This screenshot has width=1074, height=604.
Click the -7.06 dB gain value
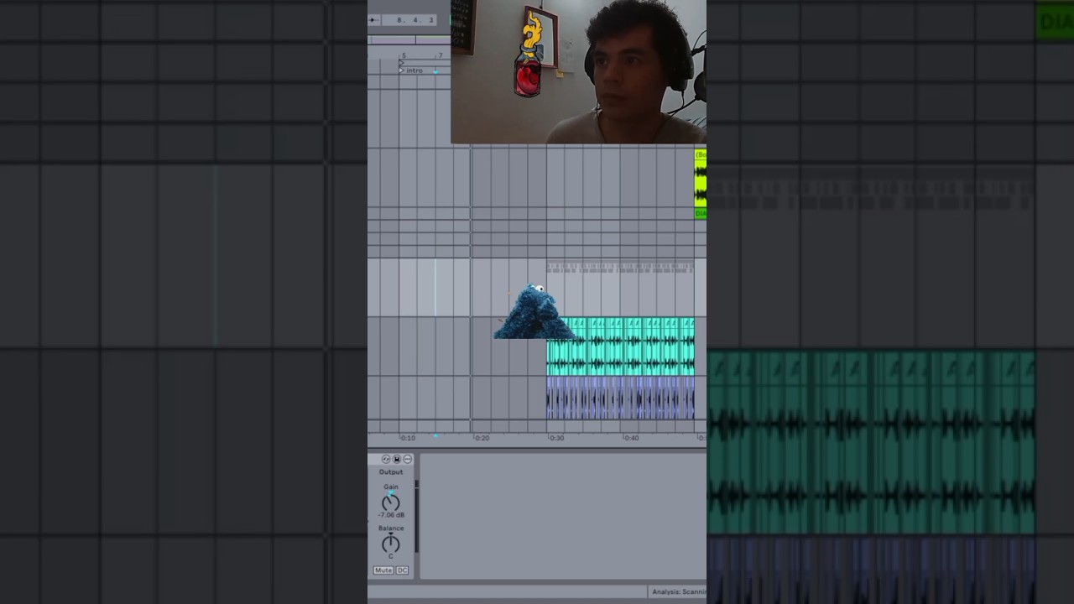click(391, 515)
